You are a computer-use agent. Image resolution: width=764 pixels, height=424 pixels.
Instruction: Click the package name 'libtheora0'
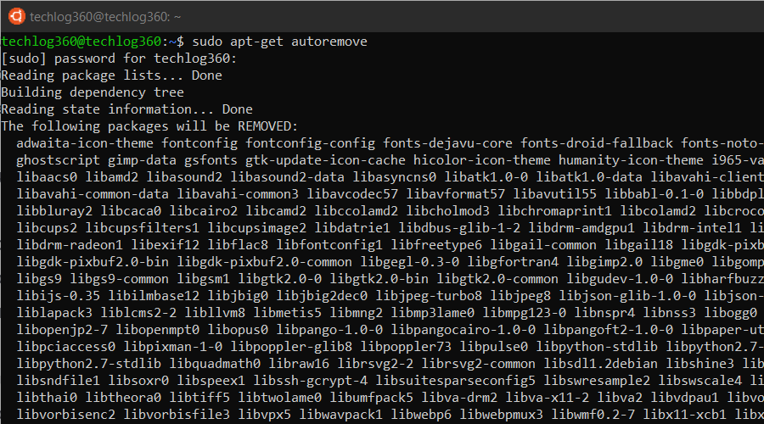click(123, 399)
